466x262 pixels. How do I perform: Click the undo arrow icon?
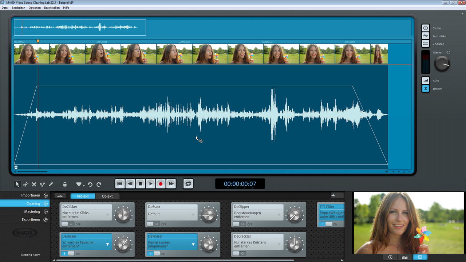90,184
